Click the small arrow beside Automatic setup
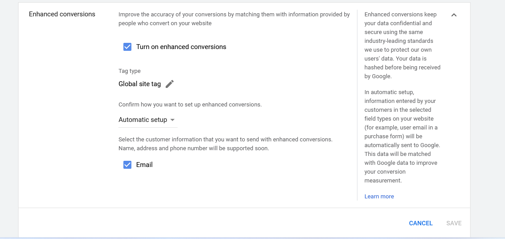Image resolution: width=505 pixels, height=239 pixels. (172, 120)
